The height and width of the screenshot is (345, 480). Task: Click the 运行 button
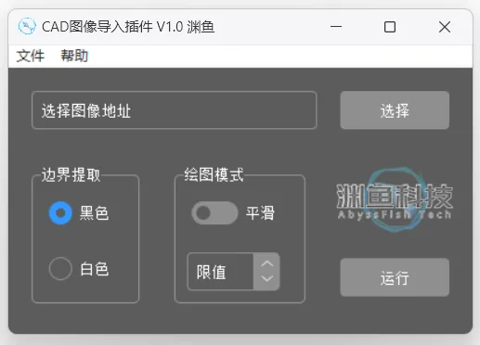click(395, 277)
